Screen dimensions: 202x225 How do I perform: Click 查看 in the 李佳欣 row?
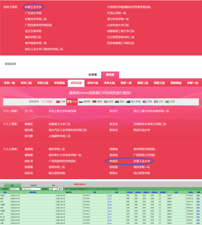(x=198, y=195)
